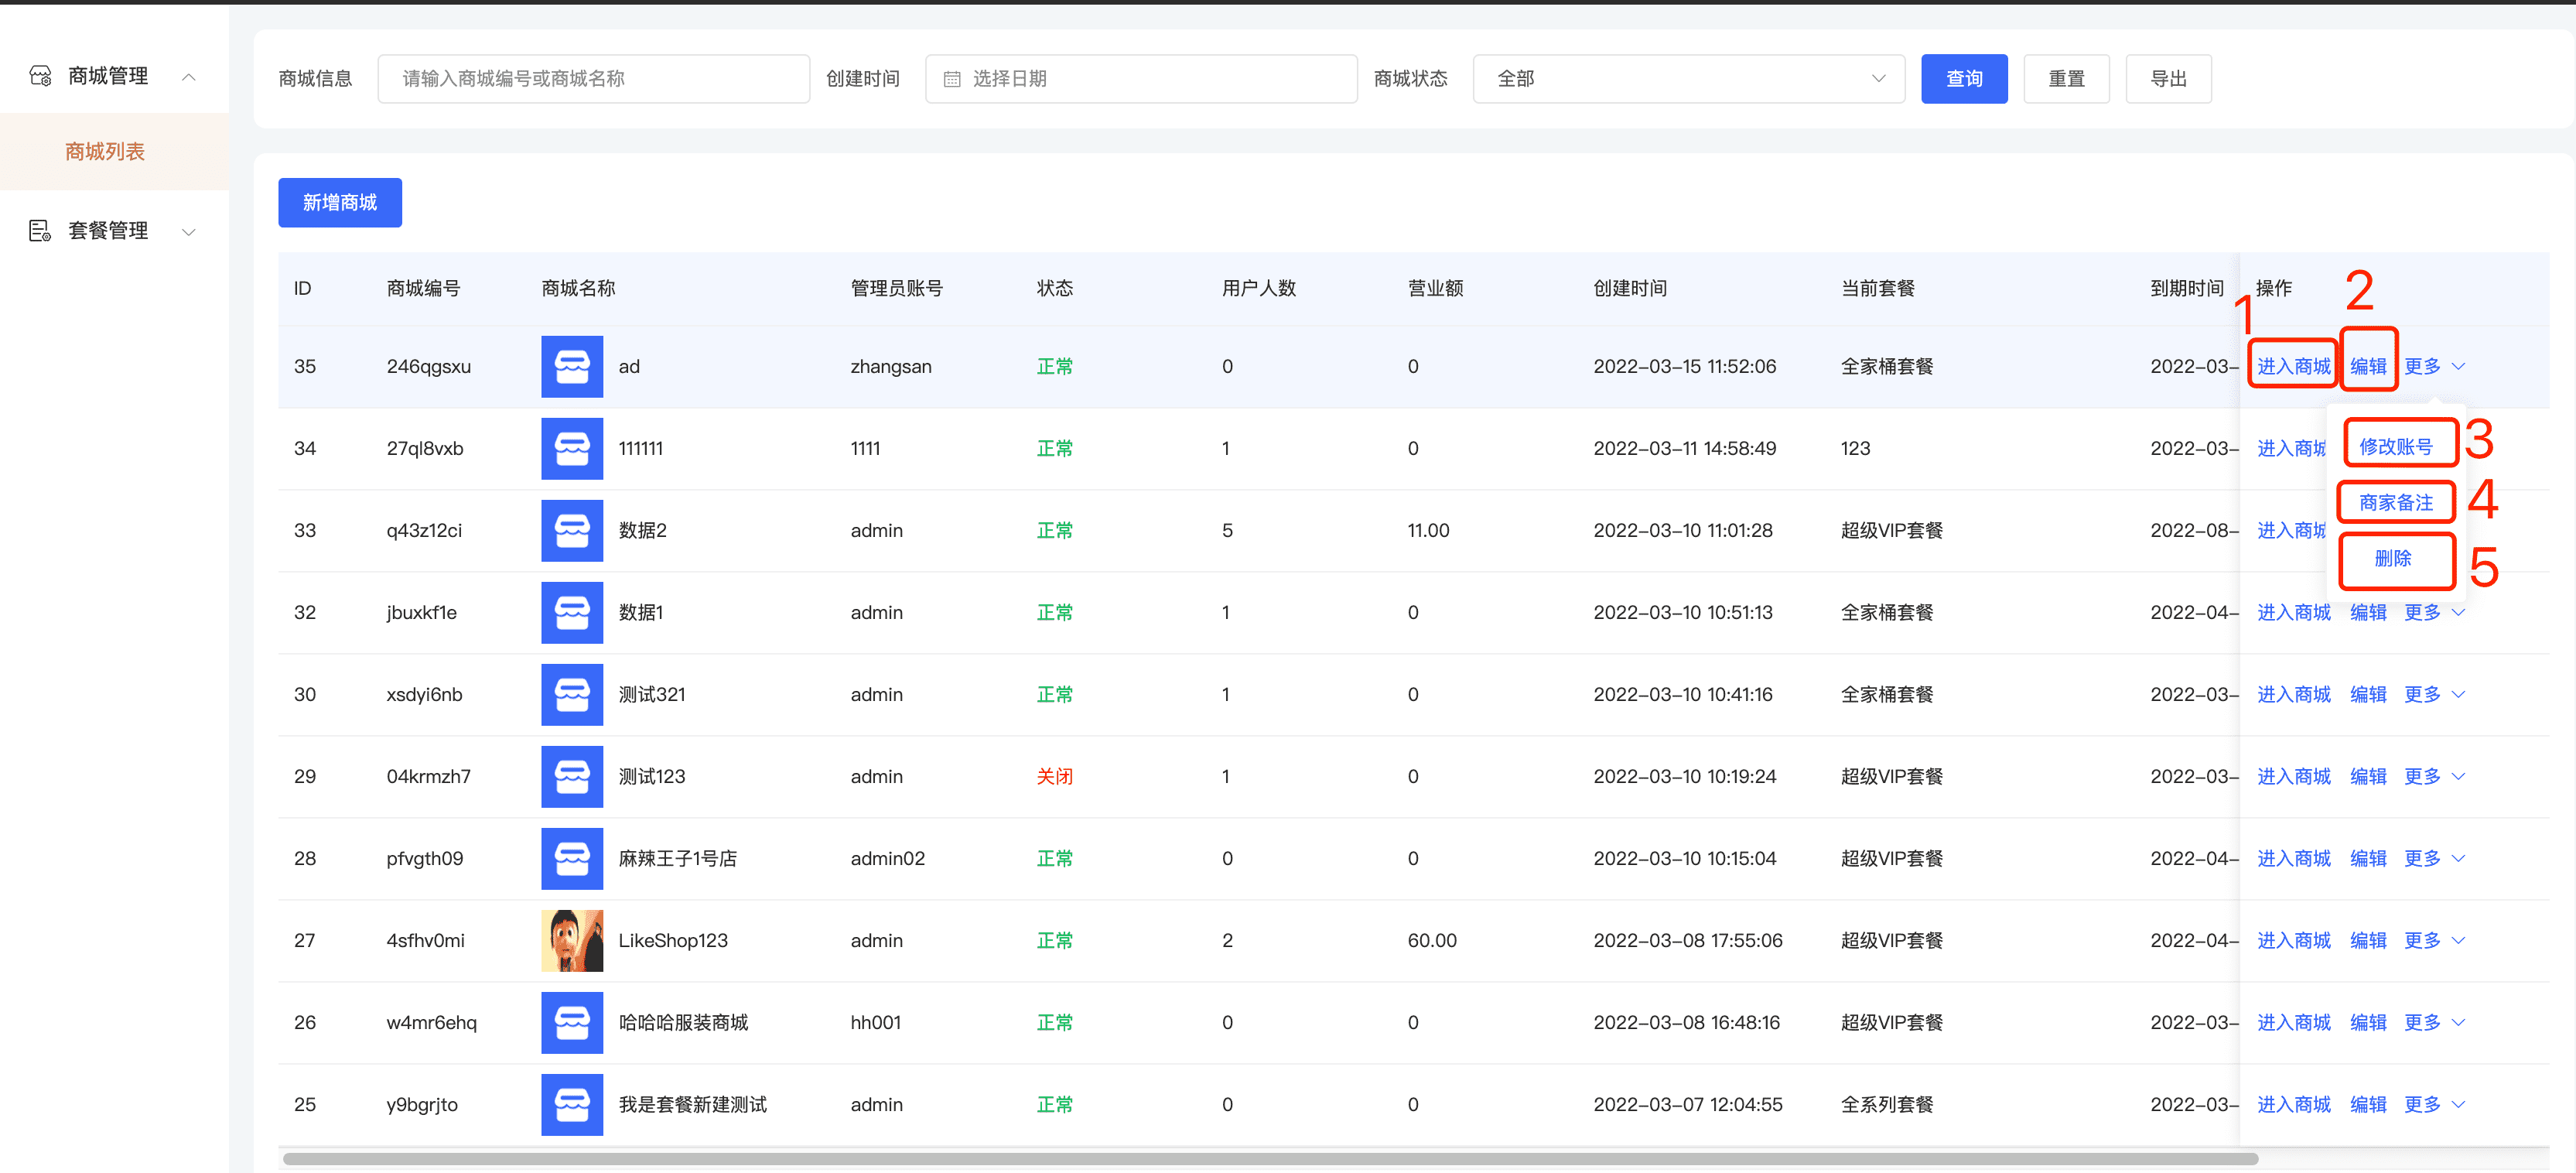The height and width of the screenshot is (1173, 2576).
Task: Click 进入商城 for LikeShop123
Action: click(2293, 940)
